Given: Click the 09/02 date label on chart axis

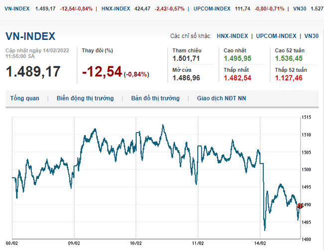Looking at the screenshot, I should (74, 243).
